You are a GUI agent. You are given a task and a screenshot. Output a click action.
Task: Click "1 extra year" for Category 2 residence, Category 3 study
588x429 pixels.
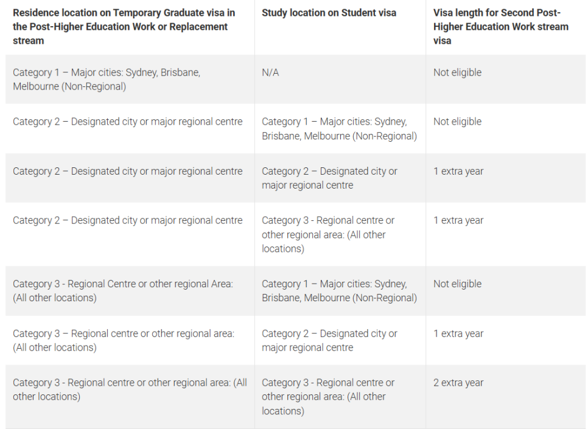(458, 220)
